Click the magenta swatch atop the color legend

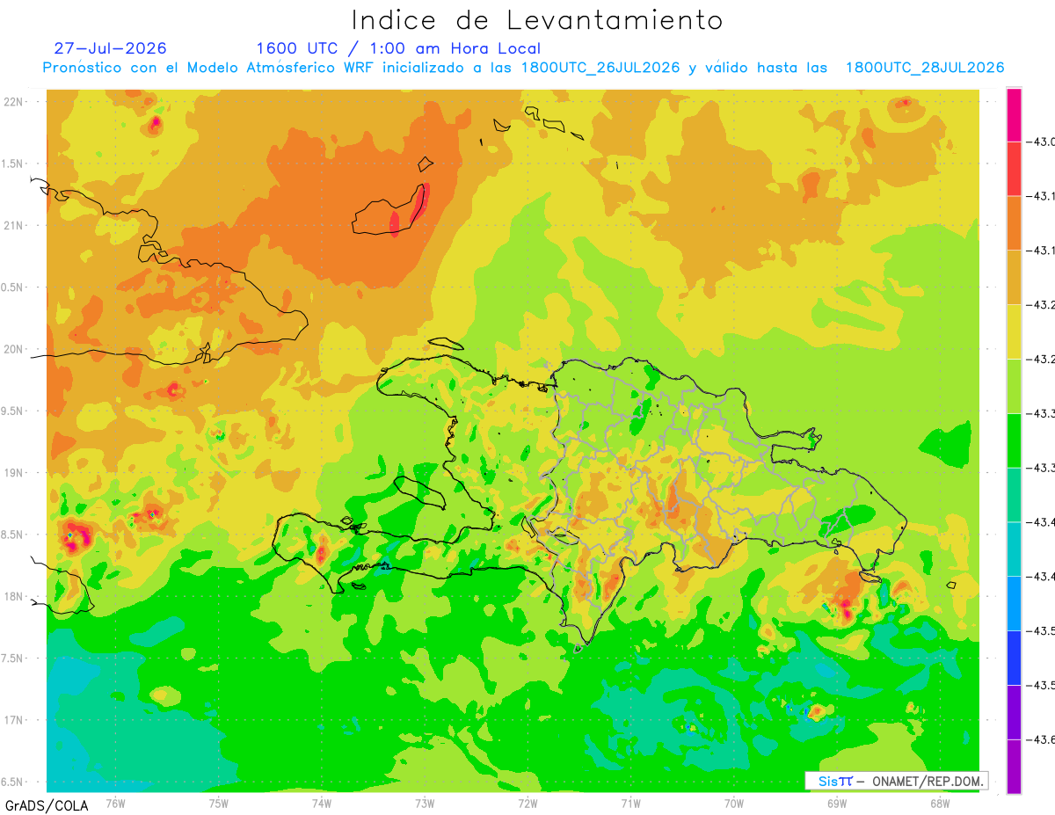[1014, 114]
